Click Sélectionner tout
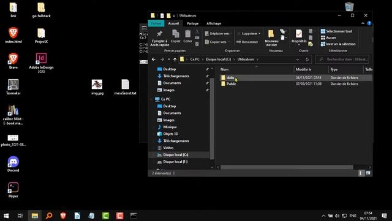392x221 pixels. (336, 31)
